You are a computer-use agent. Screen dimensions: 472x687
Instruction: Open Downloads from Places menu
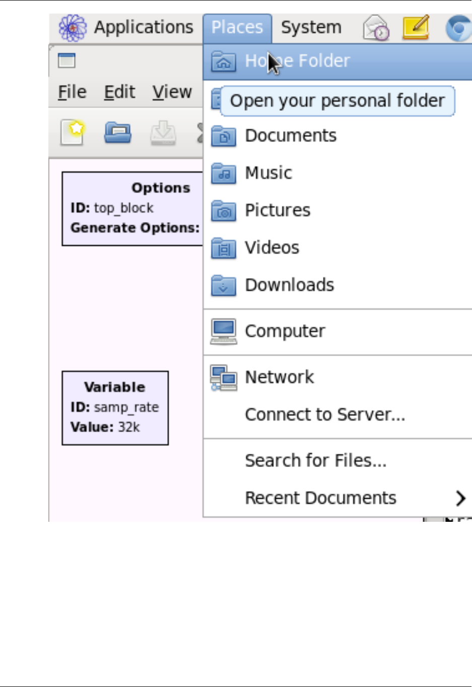coord(338,285)
